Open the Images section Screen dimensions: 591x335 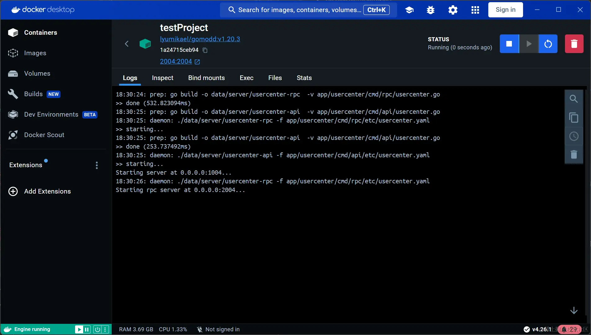point(56,53)
